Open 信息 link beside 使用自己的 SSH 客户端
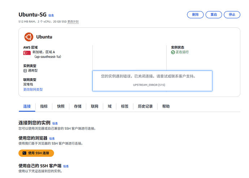Screen dimensions: 249x178 (x=66, y=166)
